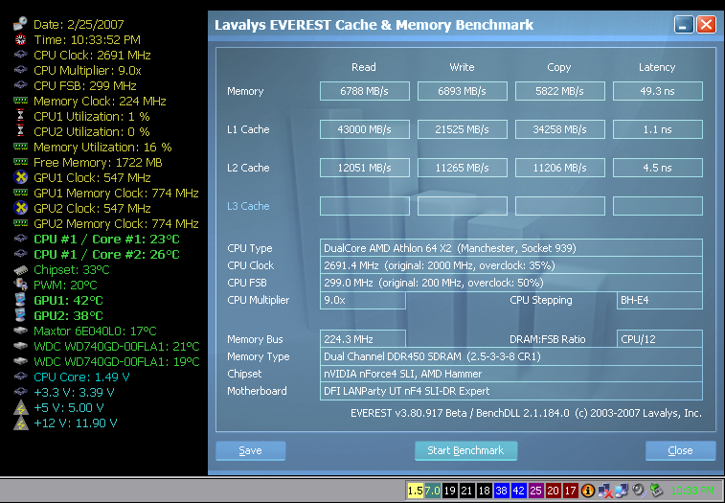Click the purple 25 tray temperature
This screenshot has width=725, height=503.
click(x=535, y=491)
